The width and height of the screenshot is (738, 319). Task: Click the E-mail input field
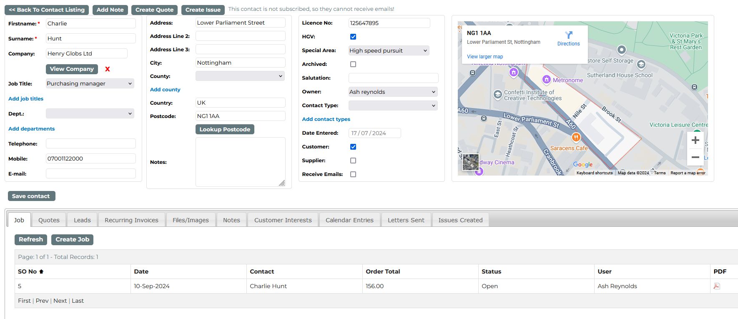click(x=91, y=173)
